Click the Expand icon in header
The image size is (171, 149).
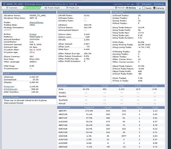click(143, 4)
